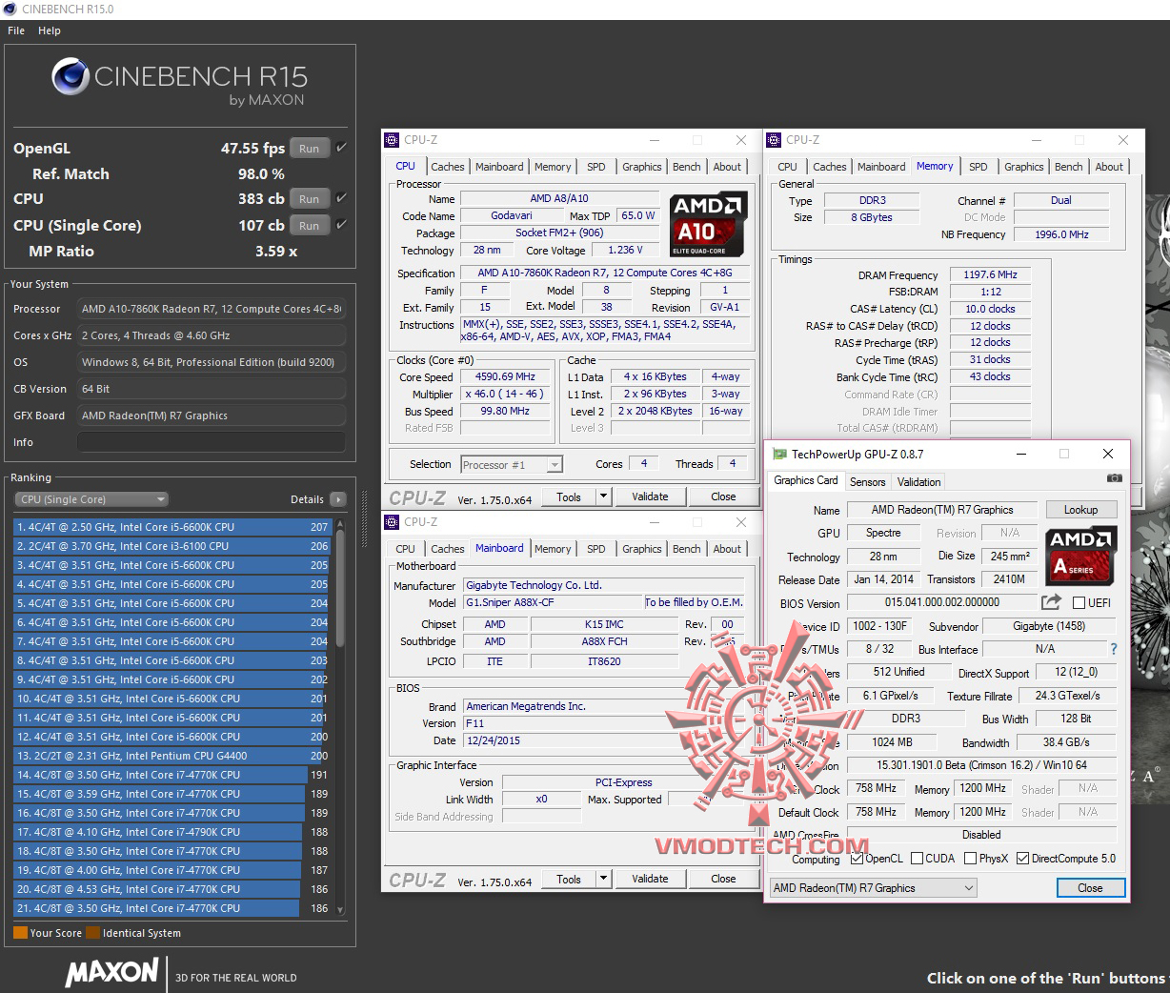Run the OpenGL benchmark
Screen dimensions: 1170x993
[x=310, y=149]
